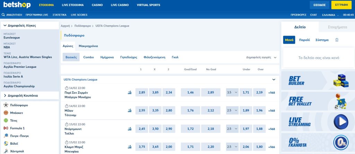The width and height of the screenshot is (355, 154).
Task: Open ΠΡΟΓΡΑΜΜΑ LIVE link
Action: pos(37,15)
